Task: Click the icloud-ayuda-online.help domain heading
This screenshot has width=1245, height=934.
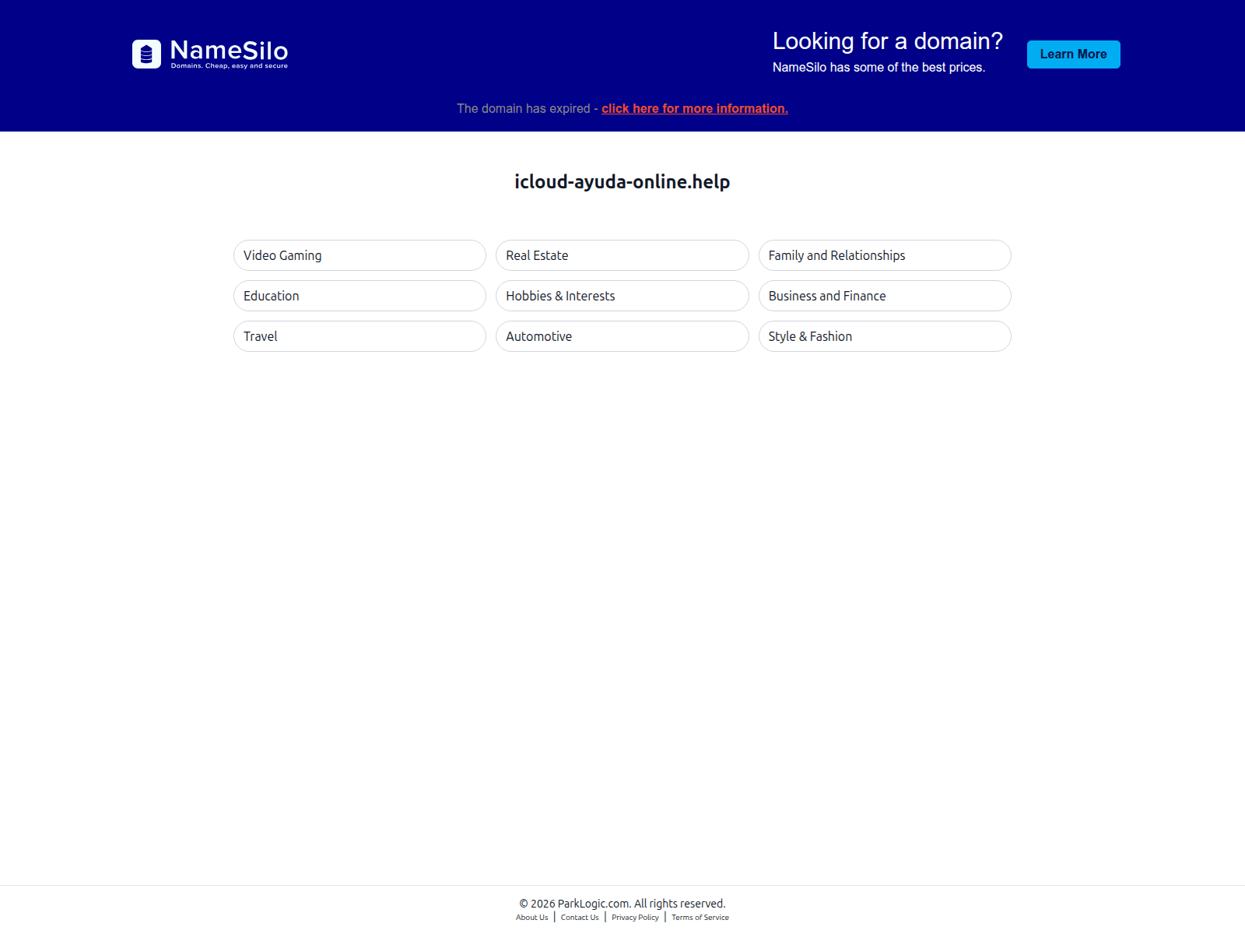Action: (622, 182)
